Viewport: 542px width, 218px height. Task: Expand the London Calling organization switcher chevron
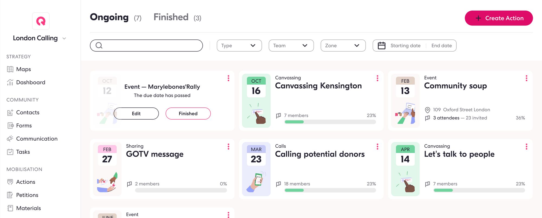point(64,38)
